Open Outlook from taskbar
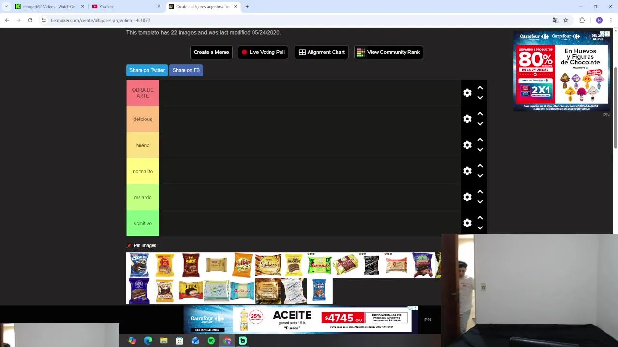This screenshot has height=347, width=618. click(x=195, y=341)
